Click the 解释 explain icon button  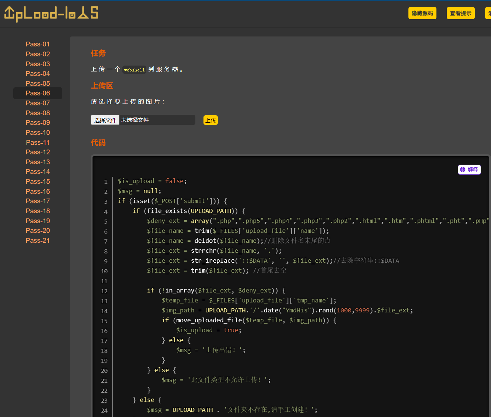[469, 169]
